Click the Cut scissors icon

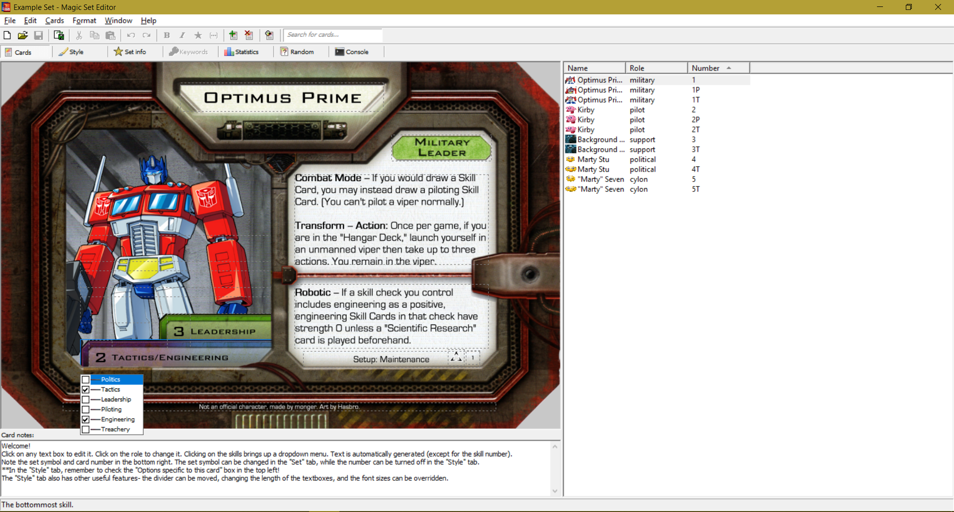pos(79,35)
